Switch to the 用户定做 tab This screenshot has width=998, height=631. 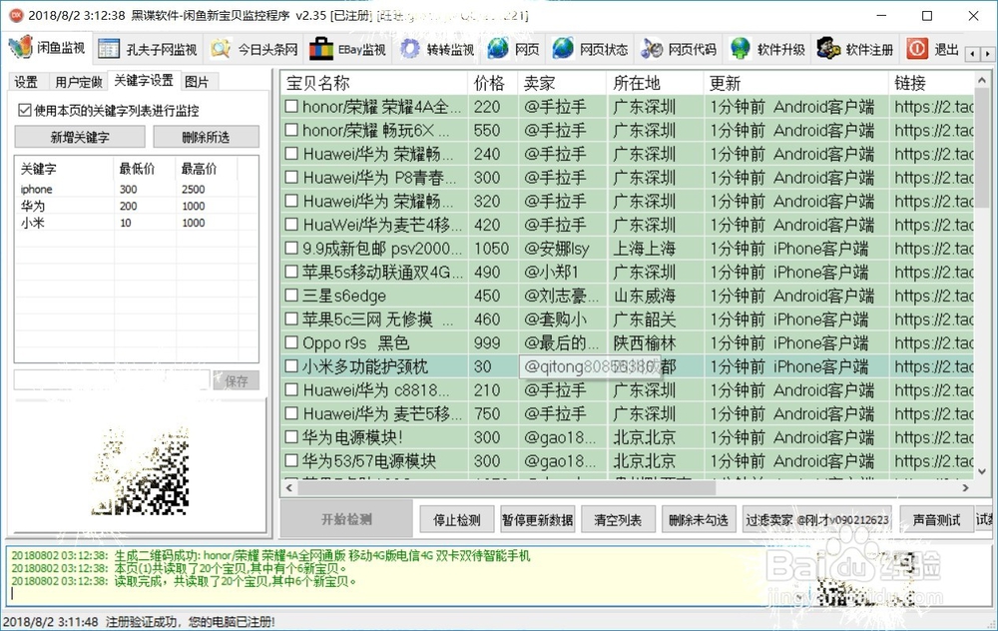[78, 82]
